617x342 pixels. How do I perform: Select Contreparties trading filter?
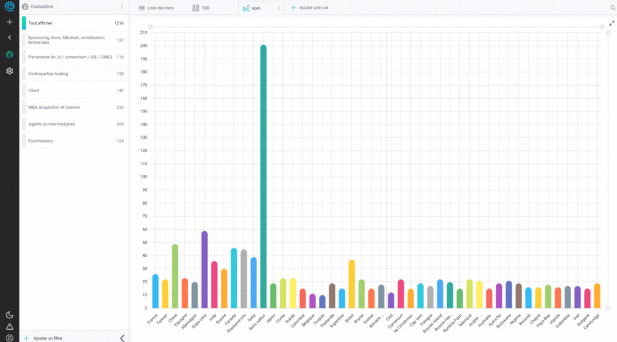point(75,74)
